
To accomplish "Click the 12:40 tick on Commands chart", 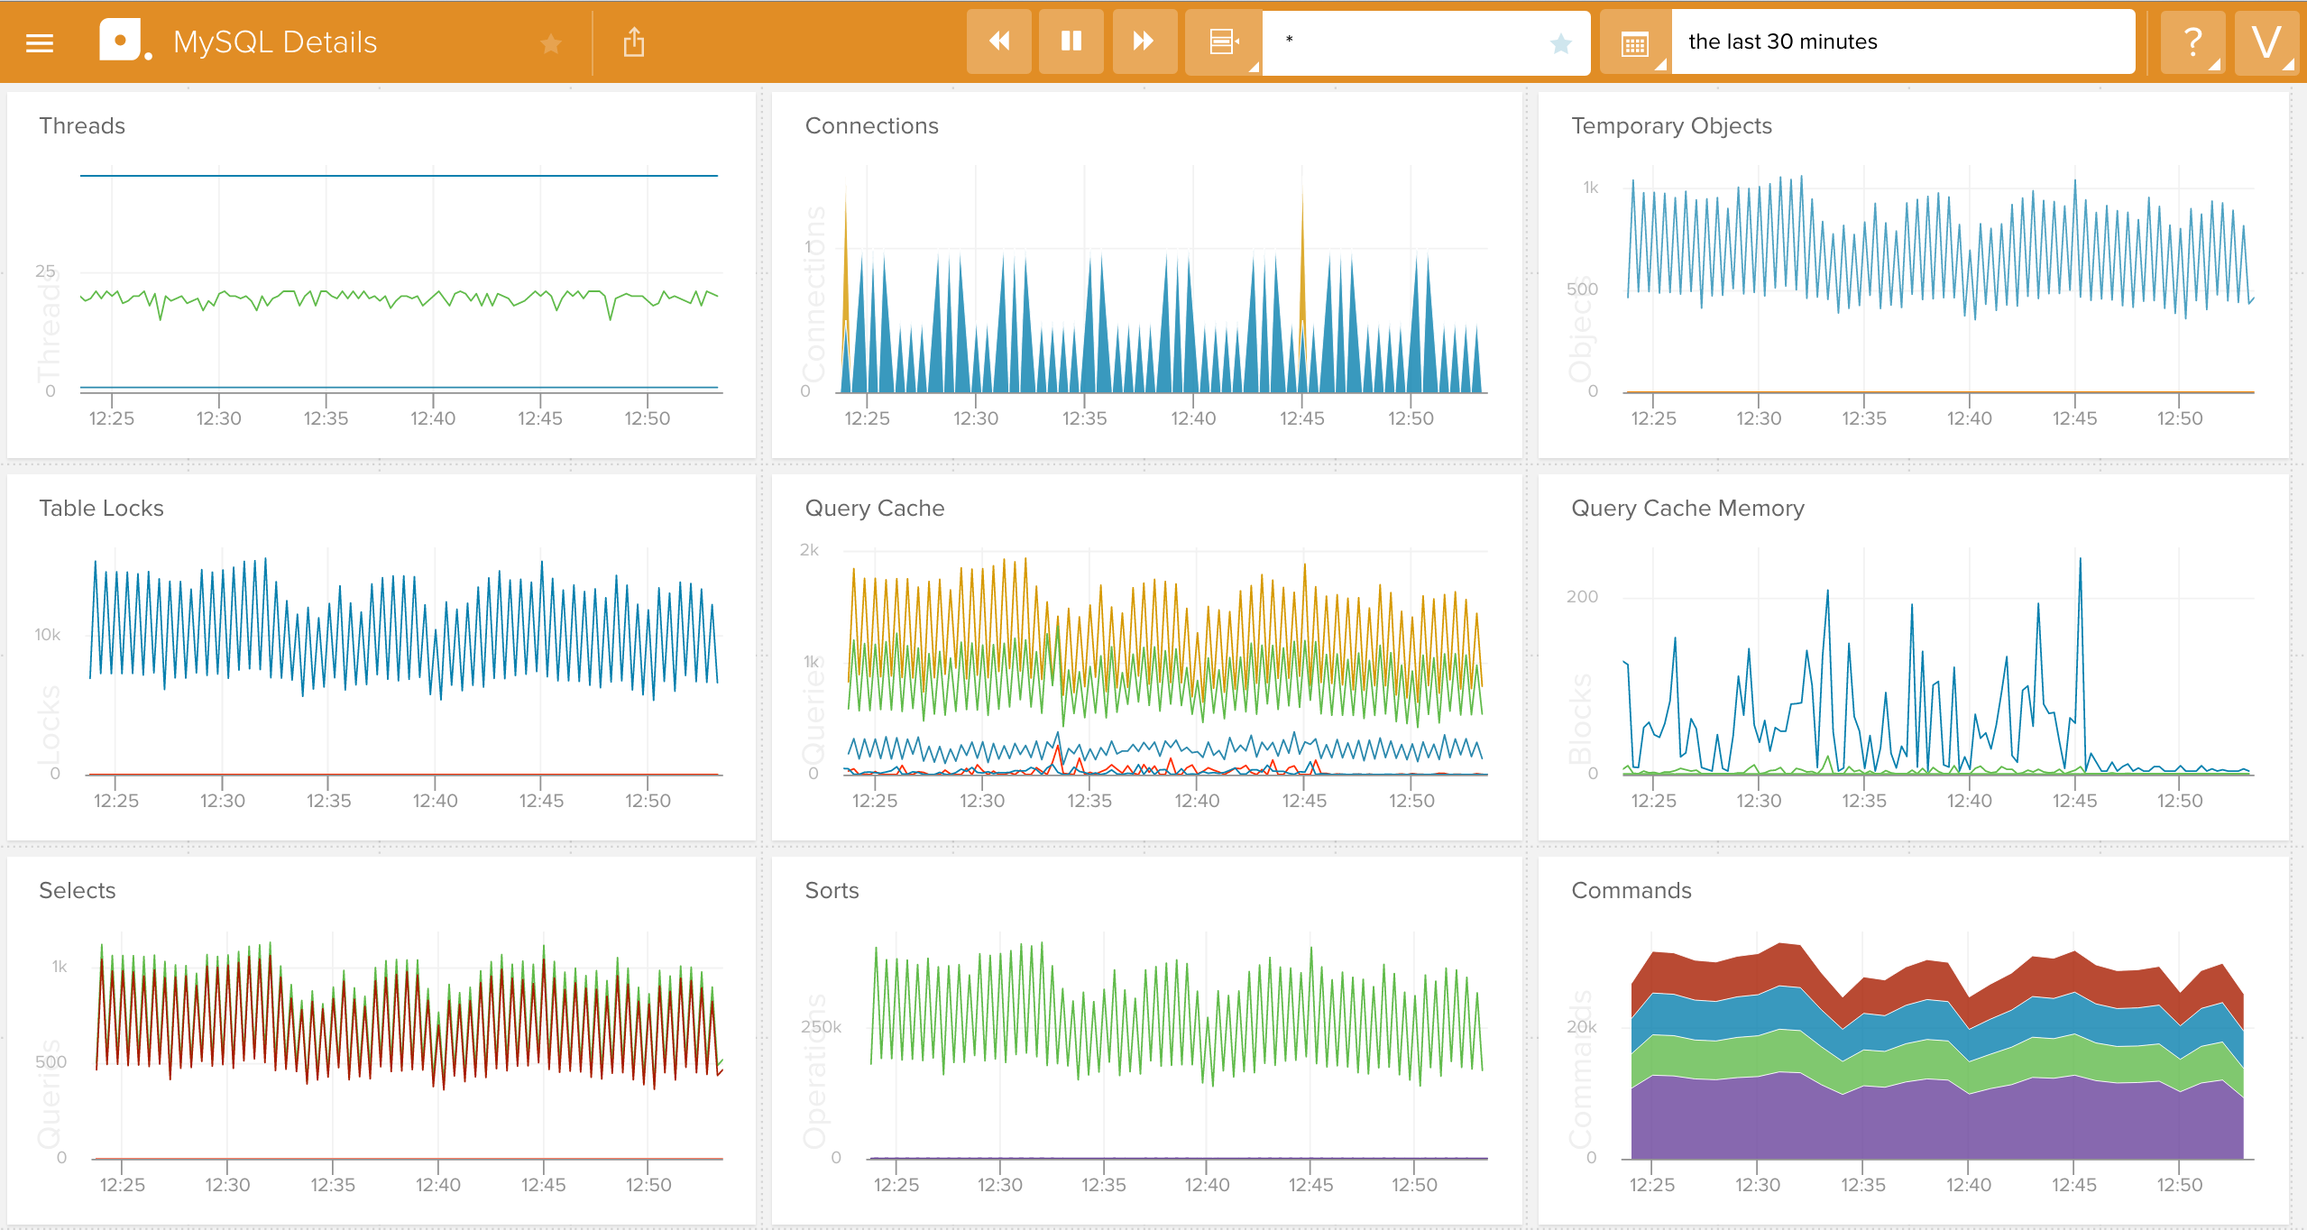I will 1968,1185.
